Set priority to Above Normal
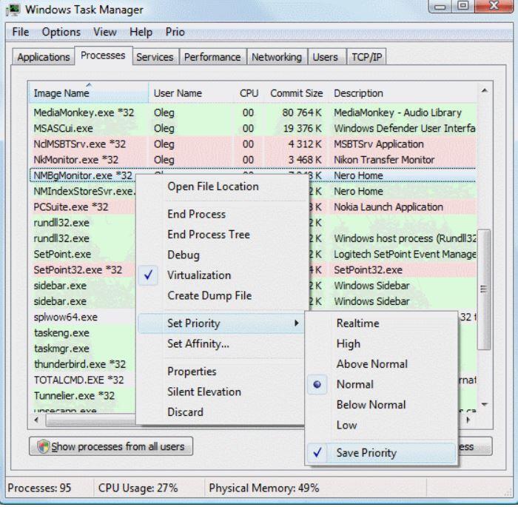 coord(371,364)
